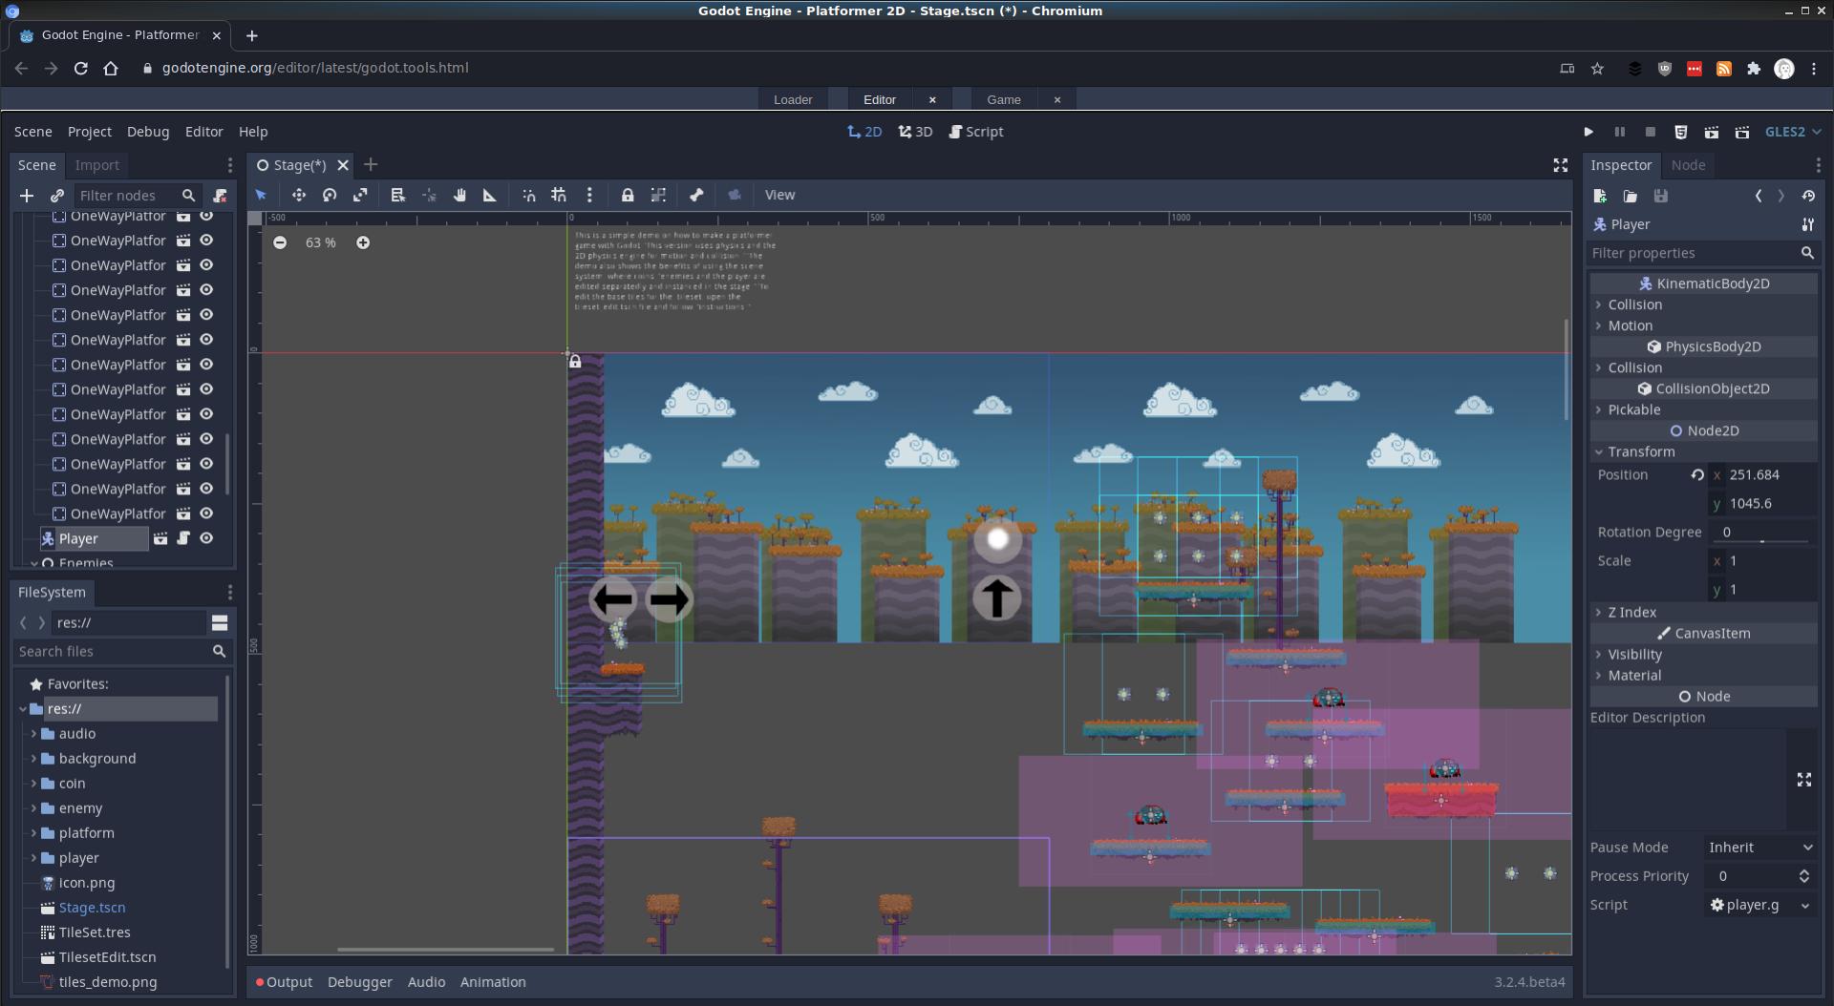Click the instance scene chain-link icon

[x=57, y=196]
